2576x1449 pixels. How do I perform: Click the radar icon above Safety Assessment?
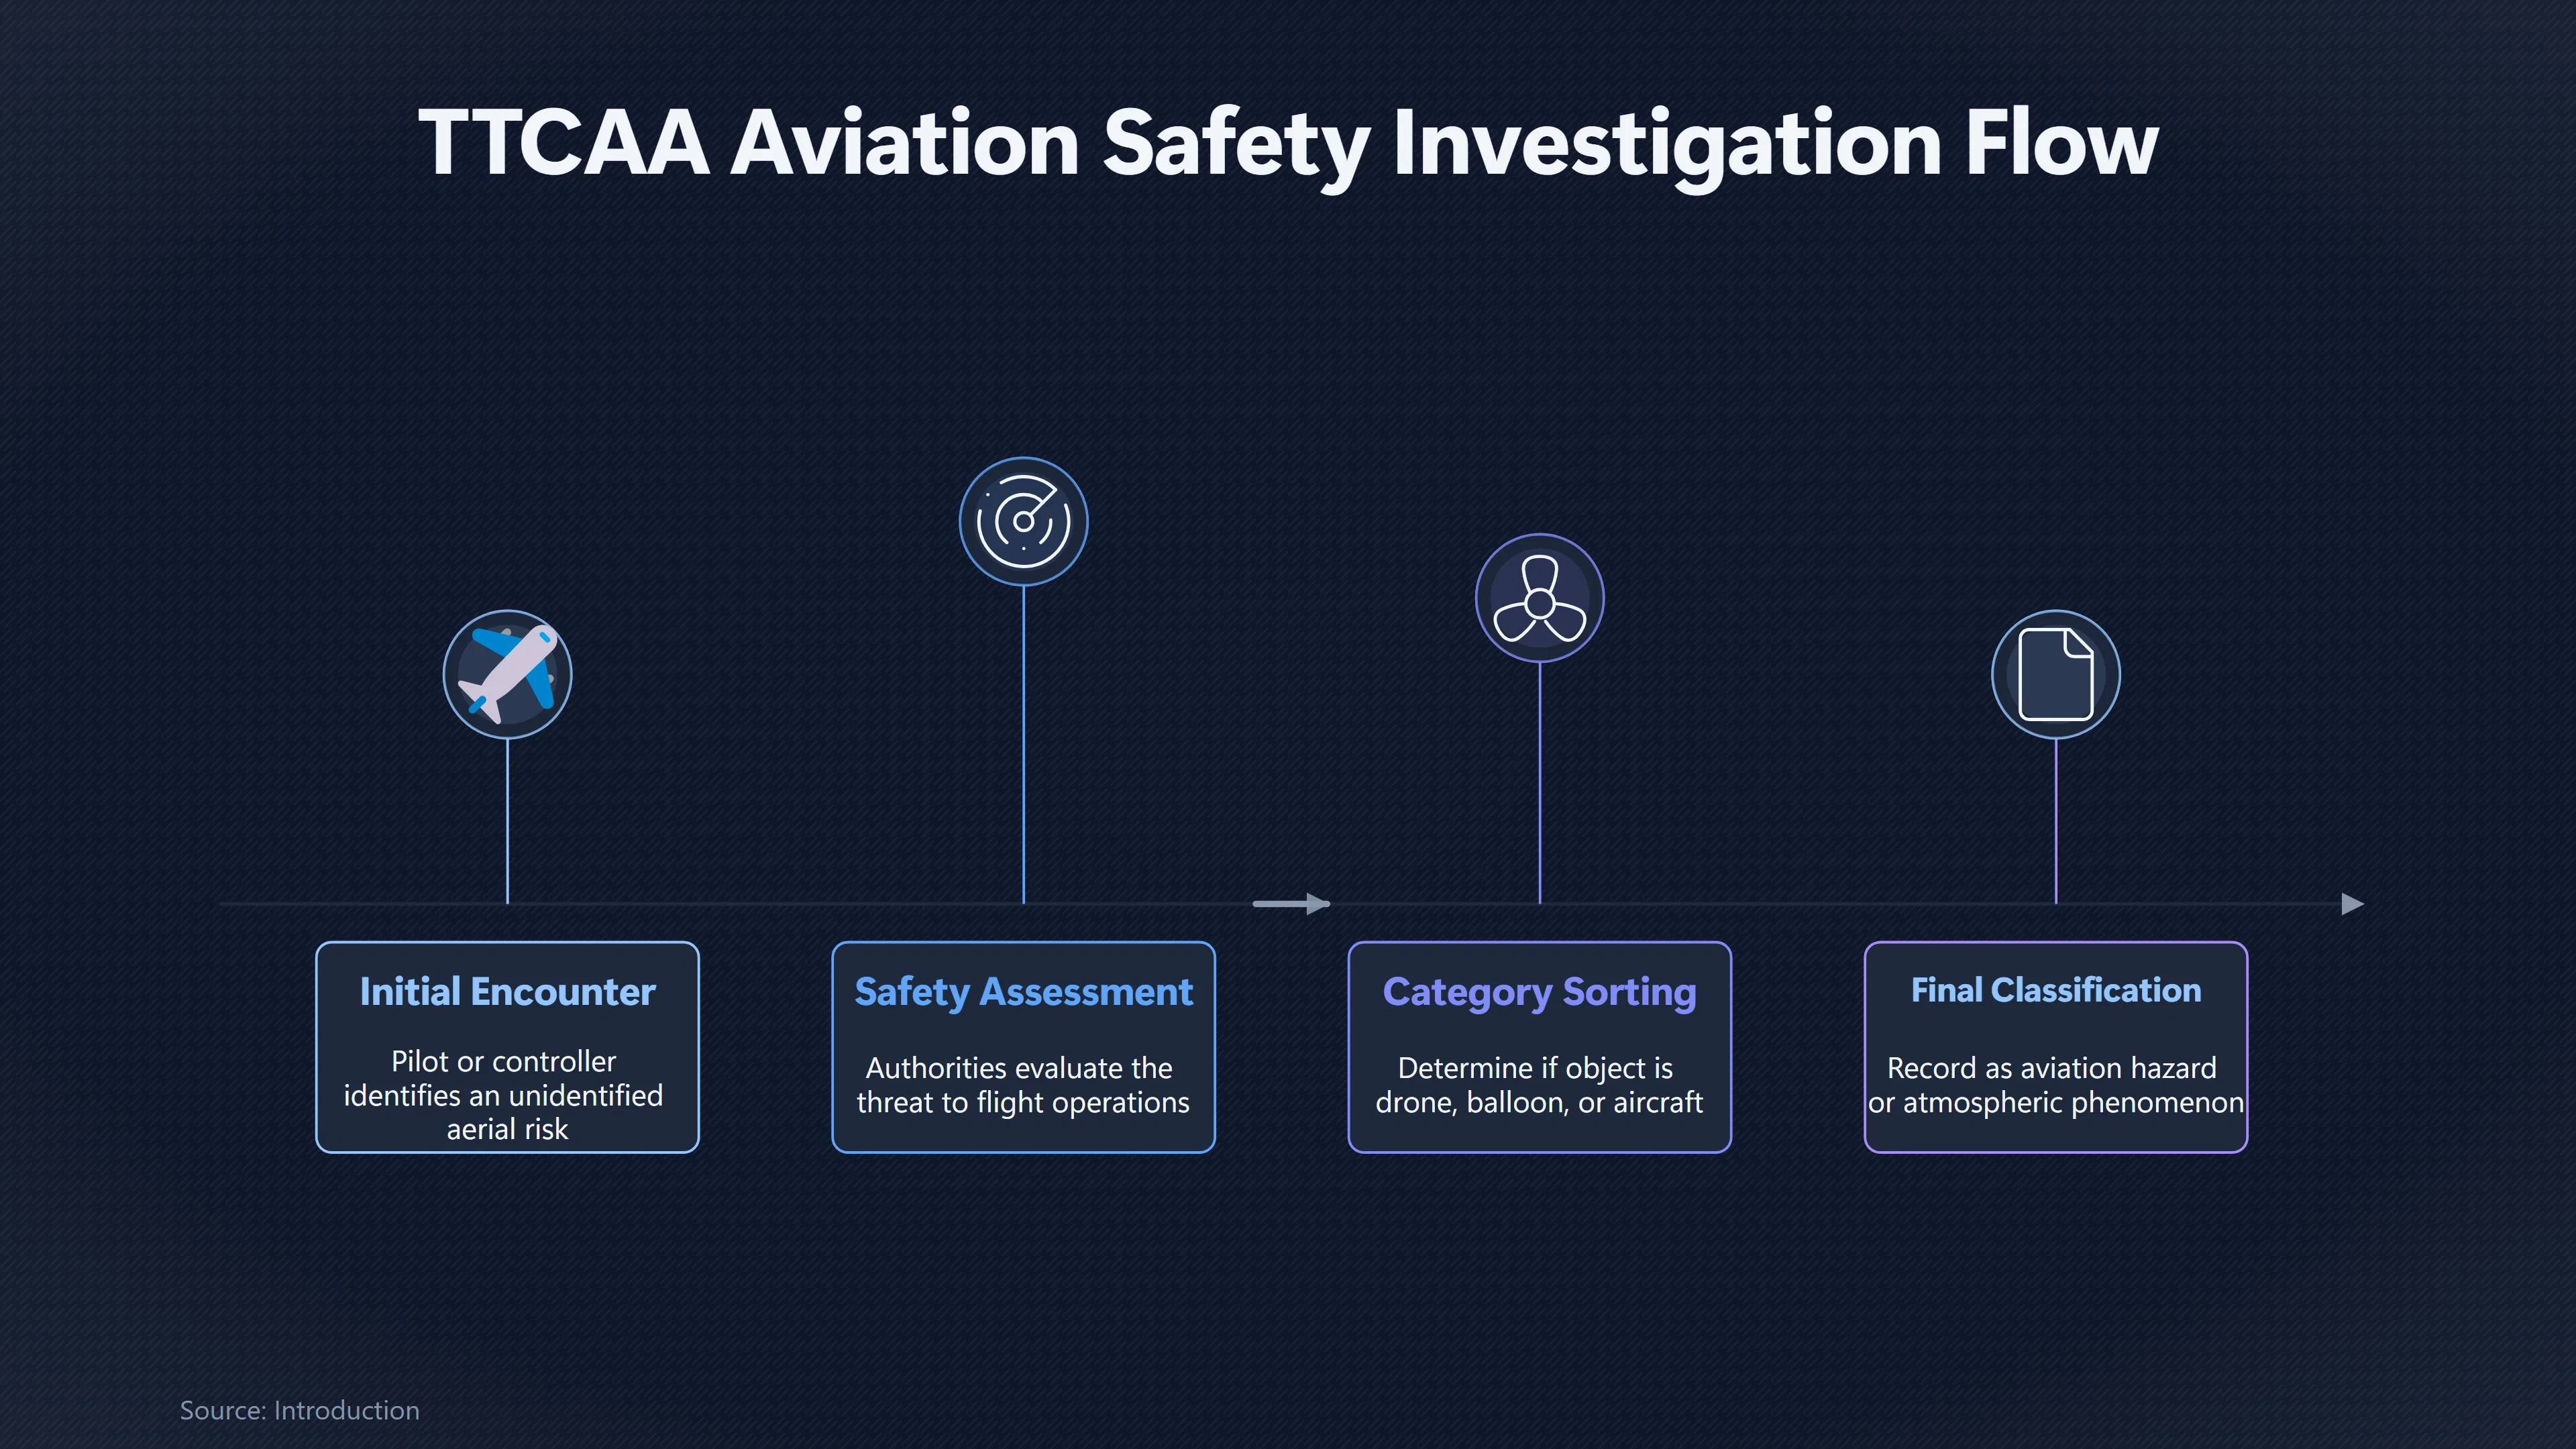click(x=1023, y=521)
